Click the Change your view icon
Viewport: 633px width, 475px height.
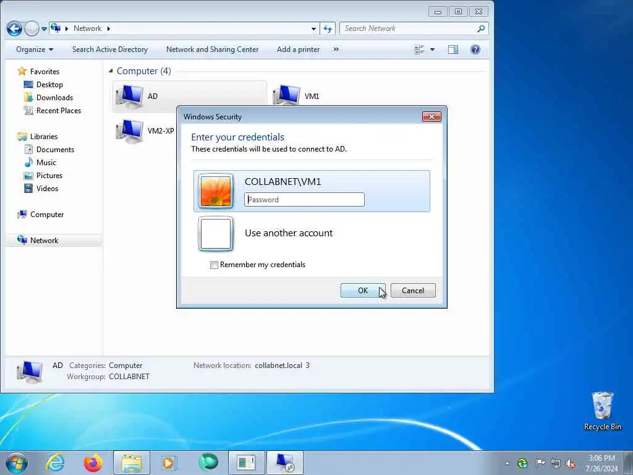pyautogui.click(x=420, y=49)
